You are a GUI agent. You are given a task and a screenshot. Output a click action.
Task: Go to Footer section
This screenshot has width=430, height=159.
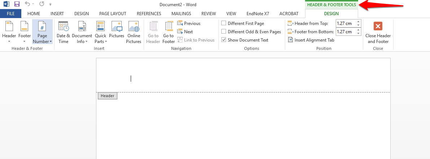[168, 32]
